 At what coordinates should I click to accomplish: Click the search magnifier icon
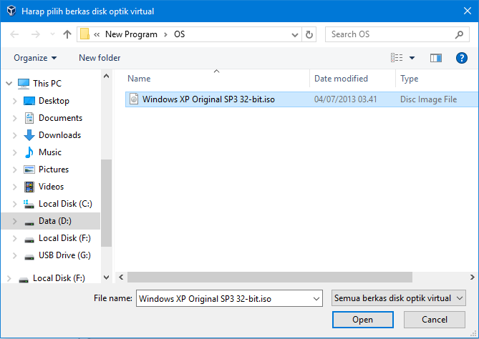(459, 34)
